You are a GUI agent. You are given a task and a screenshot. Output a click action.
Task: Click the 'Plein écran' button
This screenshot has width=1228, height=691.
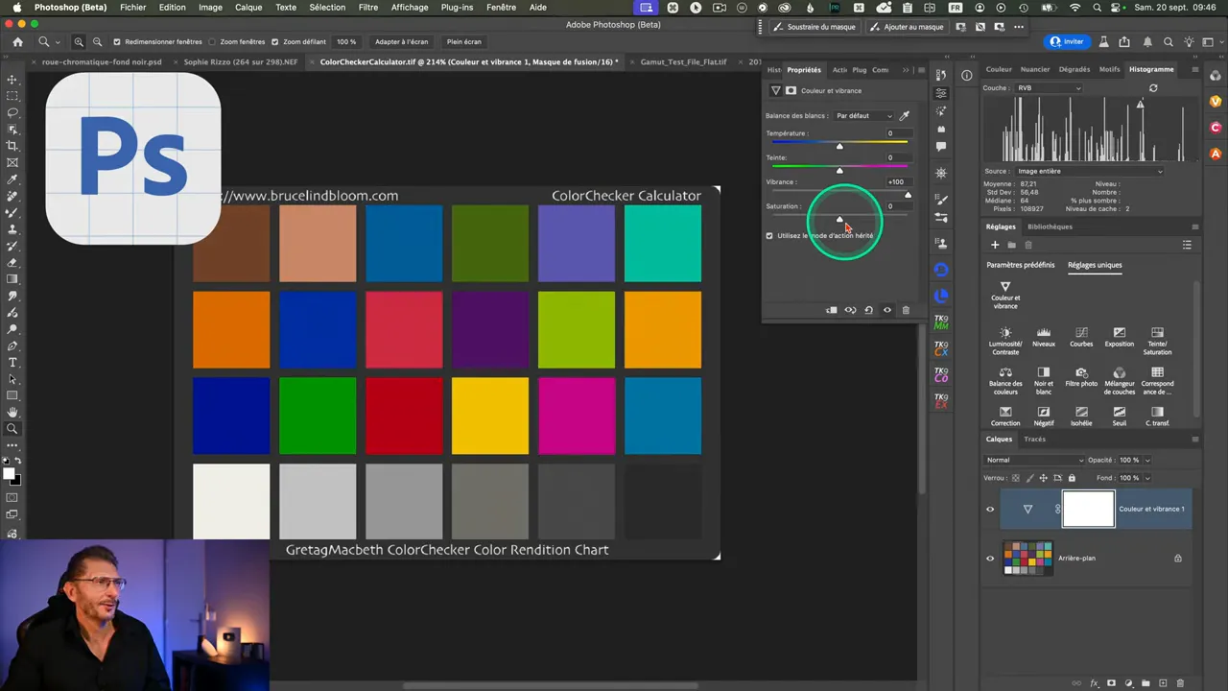click(x=464, y=42)
